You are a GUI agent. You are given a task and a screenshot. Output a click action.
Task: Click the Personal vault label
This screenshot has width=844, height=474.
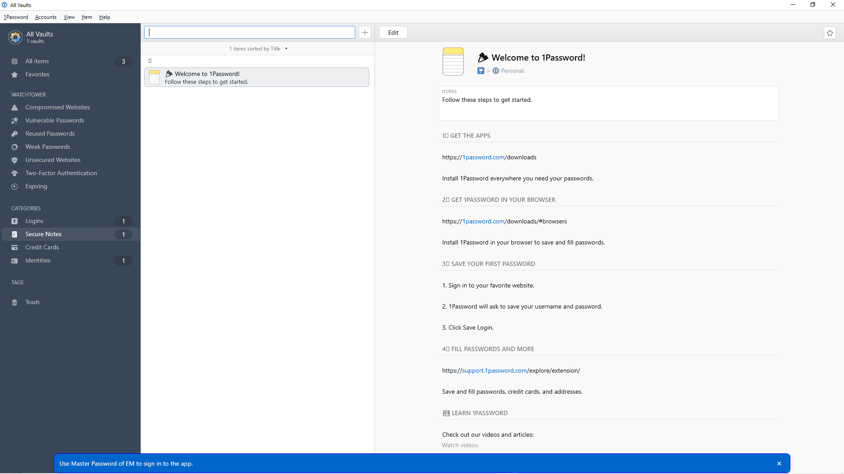tap(513, 71)
